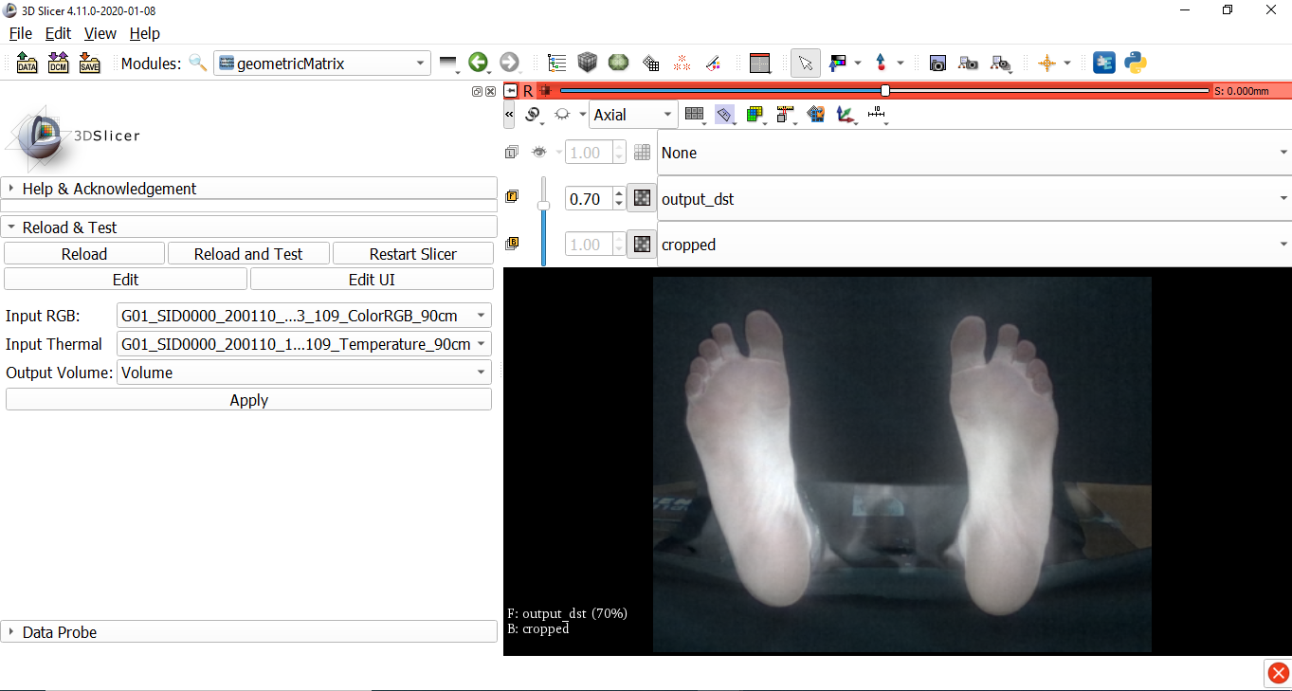Click the load DATA icon
This screenshot has height=691, width=1292.
[27, 64]
